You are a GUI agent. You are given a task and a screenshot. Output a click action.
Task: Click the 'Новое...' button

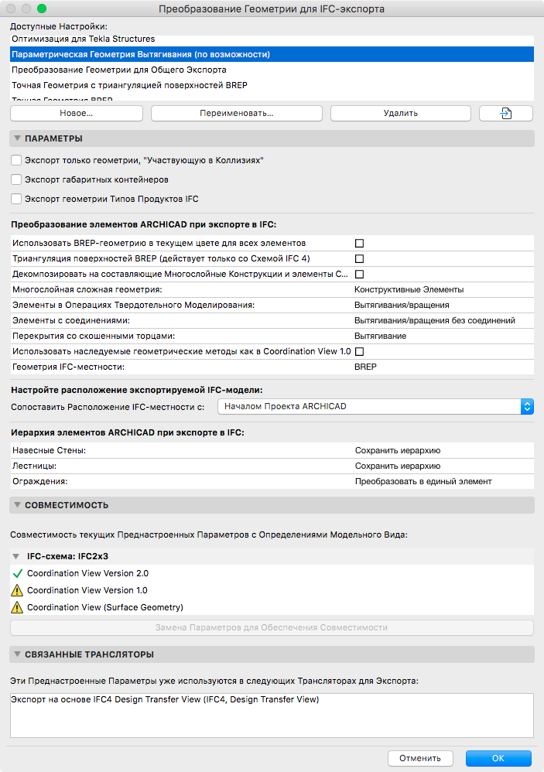77,113
